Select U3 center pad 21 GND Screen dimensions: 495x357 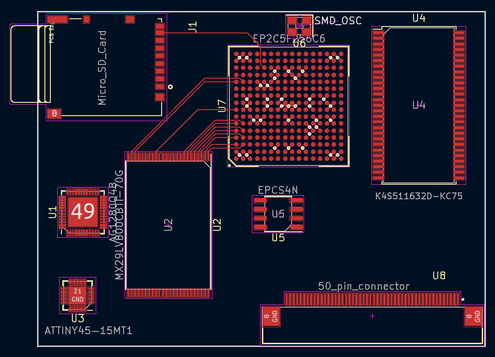(78, 295)
